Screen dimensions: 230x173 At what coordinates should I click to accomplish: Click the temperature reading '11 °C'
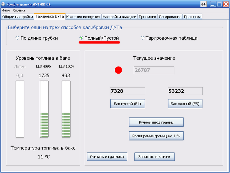[44, 157]
